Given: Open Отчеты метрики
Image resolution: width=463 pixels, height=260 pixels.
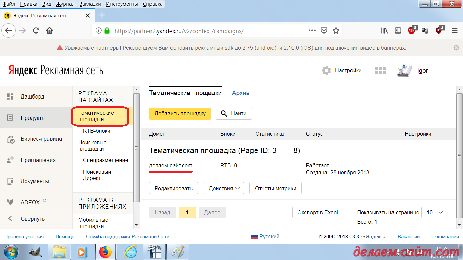Looking at the screenshot, I should click(276, 188).
